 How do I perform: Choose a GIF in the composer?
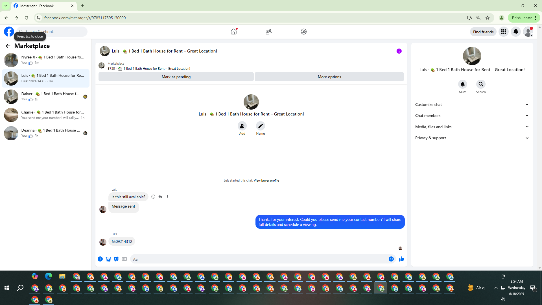tap(124, 259)
